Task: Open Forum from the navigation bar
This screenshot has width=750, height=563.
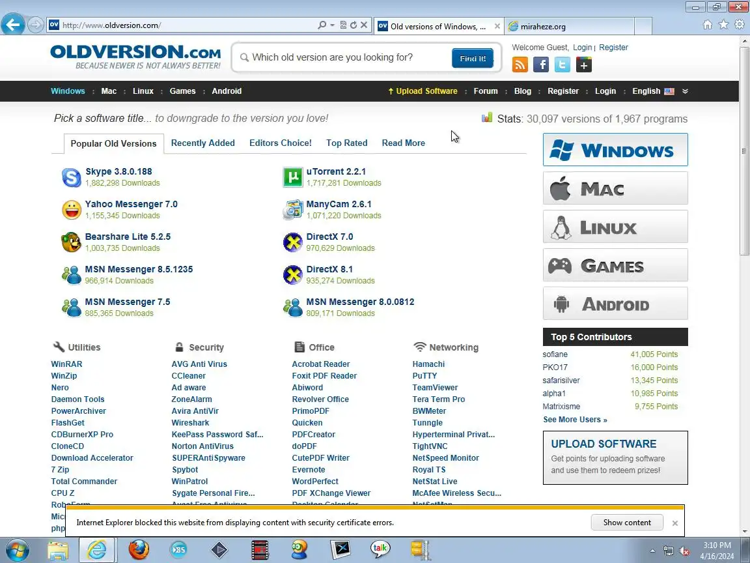Action: coord(486,91)
